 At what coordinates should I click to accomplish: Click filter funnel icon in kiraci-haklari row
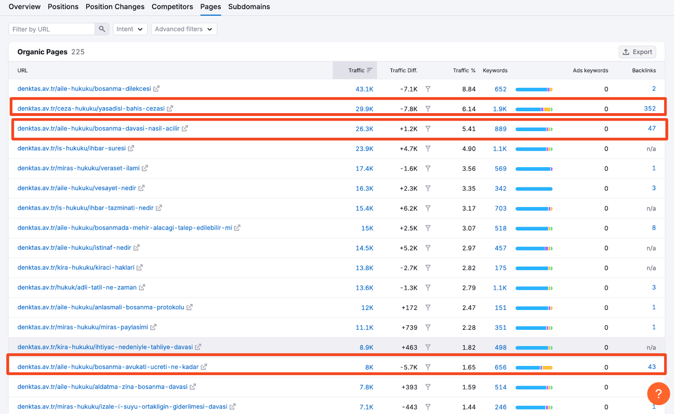pyautogui.click(x=428, y=268)
